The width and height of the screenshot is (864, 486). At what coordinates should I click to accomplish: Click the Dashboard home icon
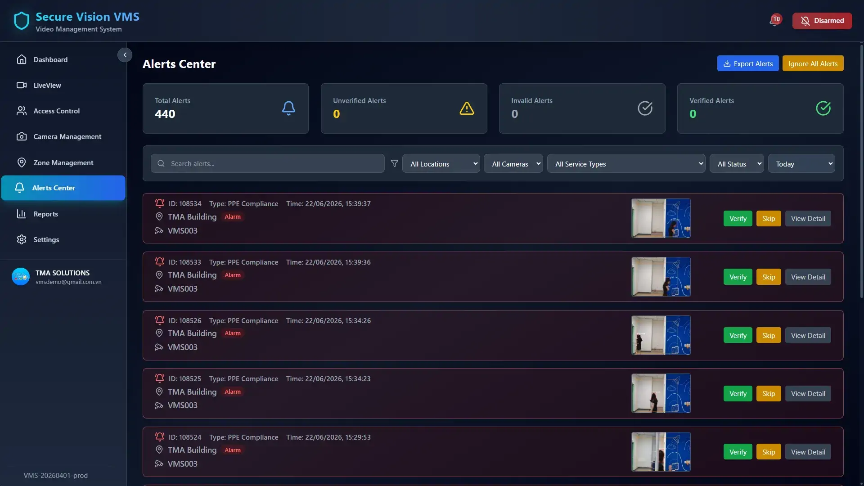(x=21, y=59)
